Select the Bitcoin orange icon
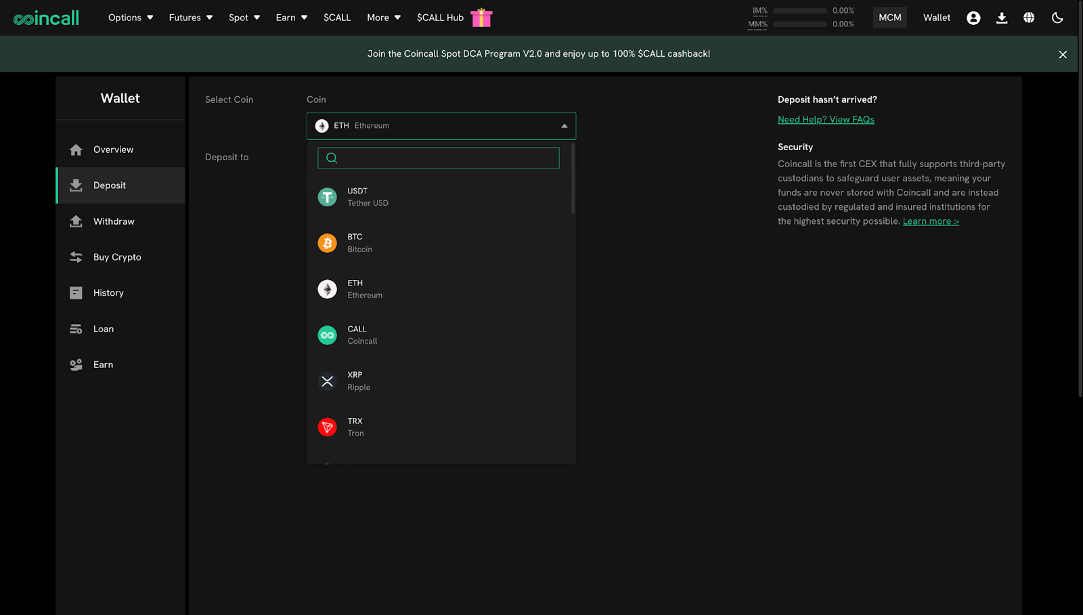Image resolution: width=1083 pixels, height=615 pixels. [x=328, y=243]
